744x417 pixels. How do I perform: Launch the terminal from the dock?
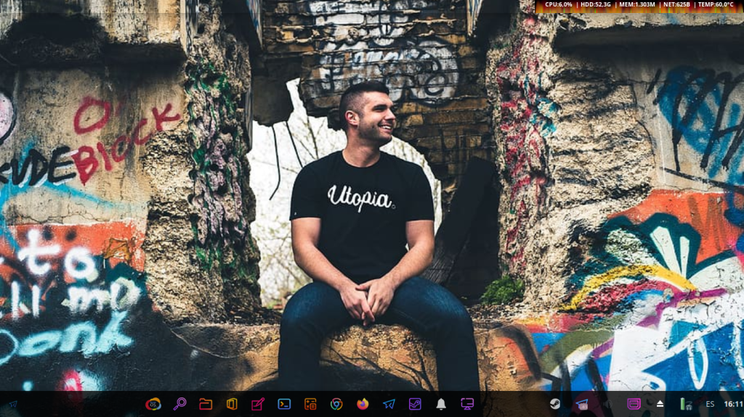coord(284,404)
